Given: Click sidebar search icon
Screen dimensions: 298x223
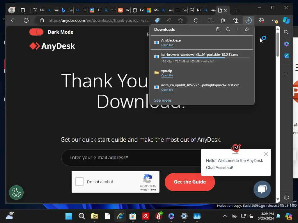Looking at the screenshot, I should [286, 32].
